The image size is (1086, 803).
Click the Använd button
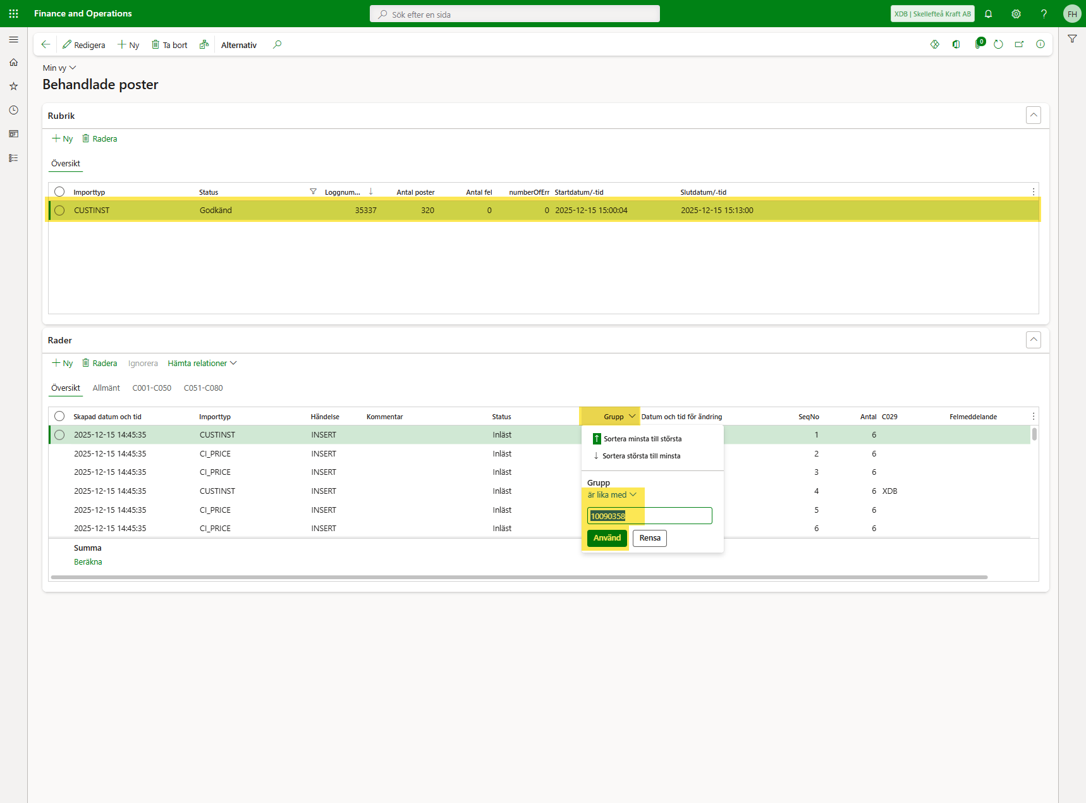tap(607, 538)
